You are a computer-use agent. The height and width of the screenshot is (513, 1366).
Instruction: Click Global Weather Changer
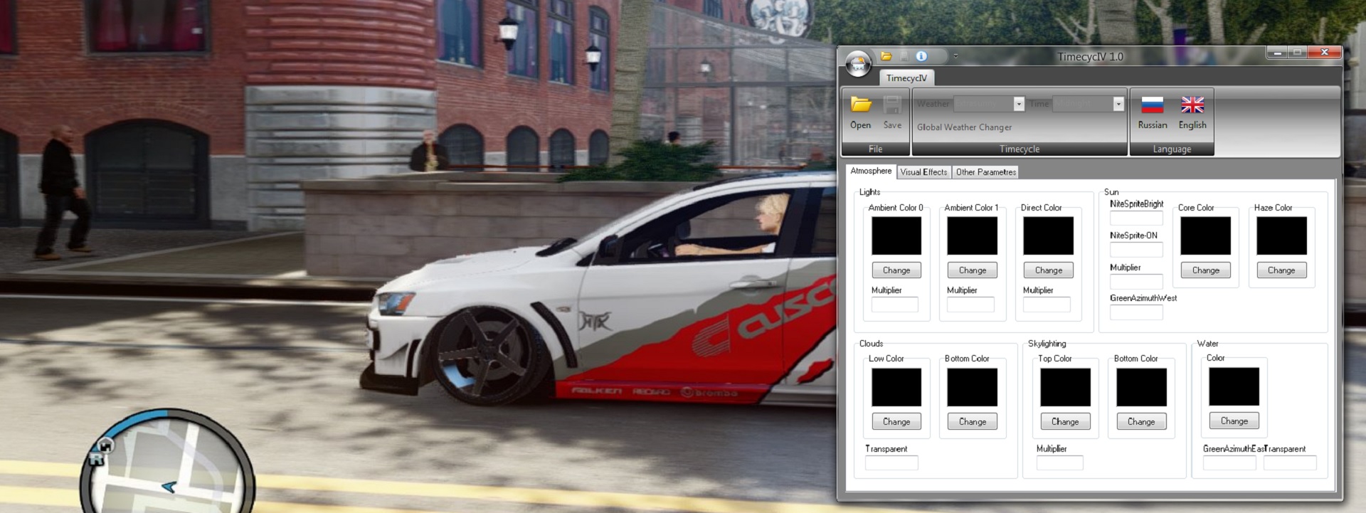click(964, 127)
